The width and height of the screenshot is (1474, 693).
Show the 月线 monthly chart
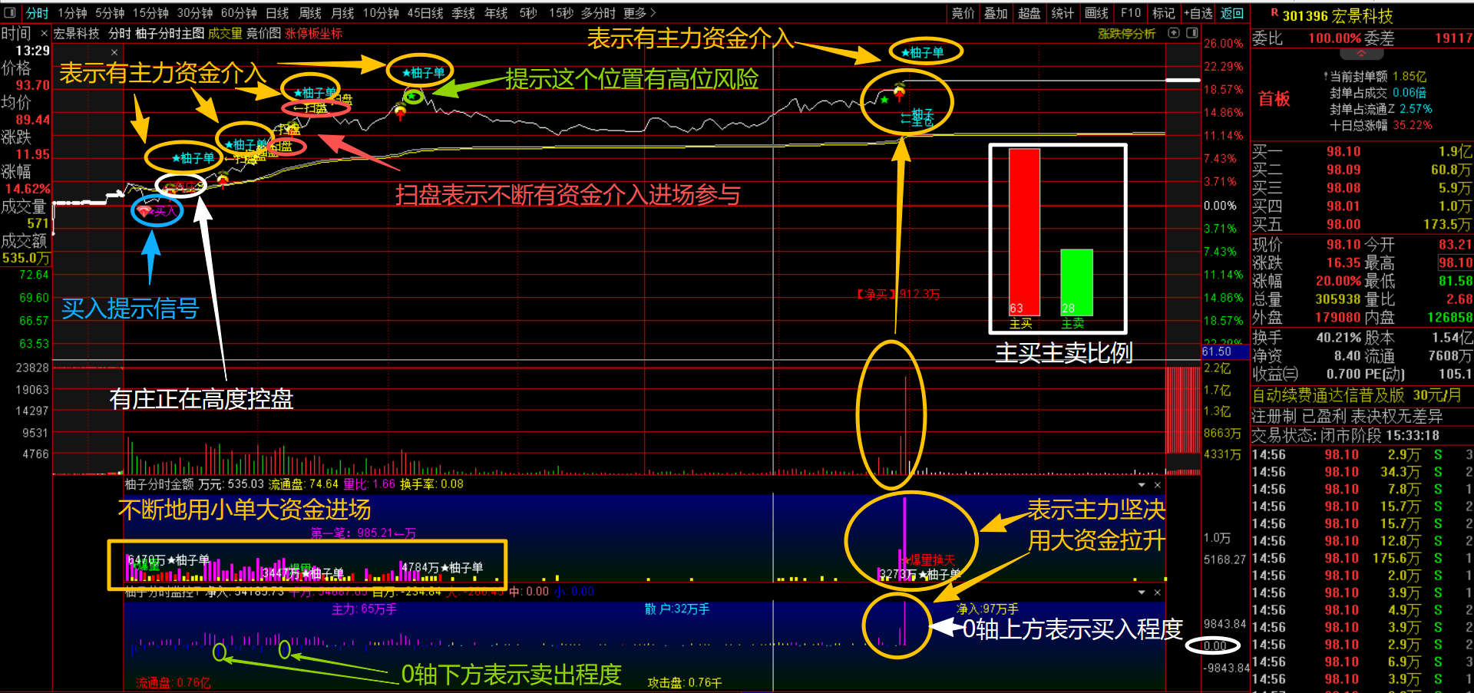[342, 13]
